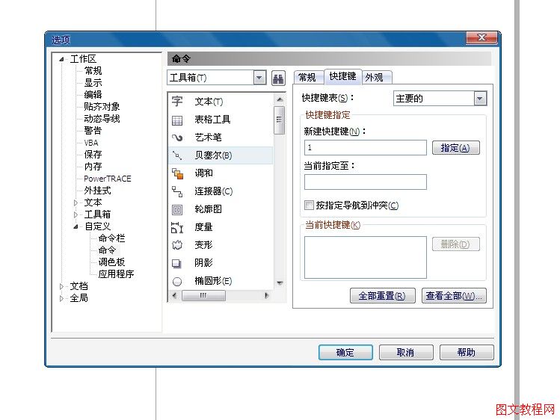Select 调色板 in the tree
This screenshot has height=420, width=560.
click(112, 262)
